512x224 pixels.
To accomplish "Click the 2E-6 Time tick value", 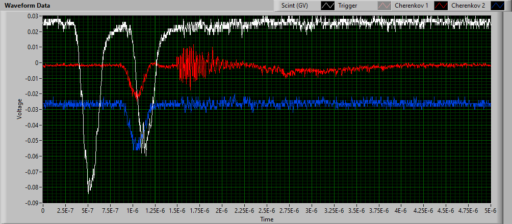I will pyautogui.click(x=222, y=210).
